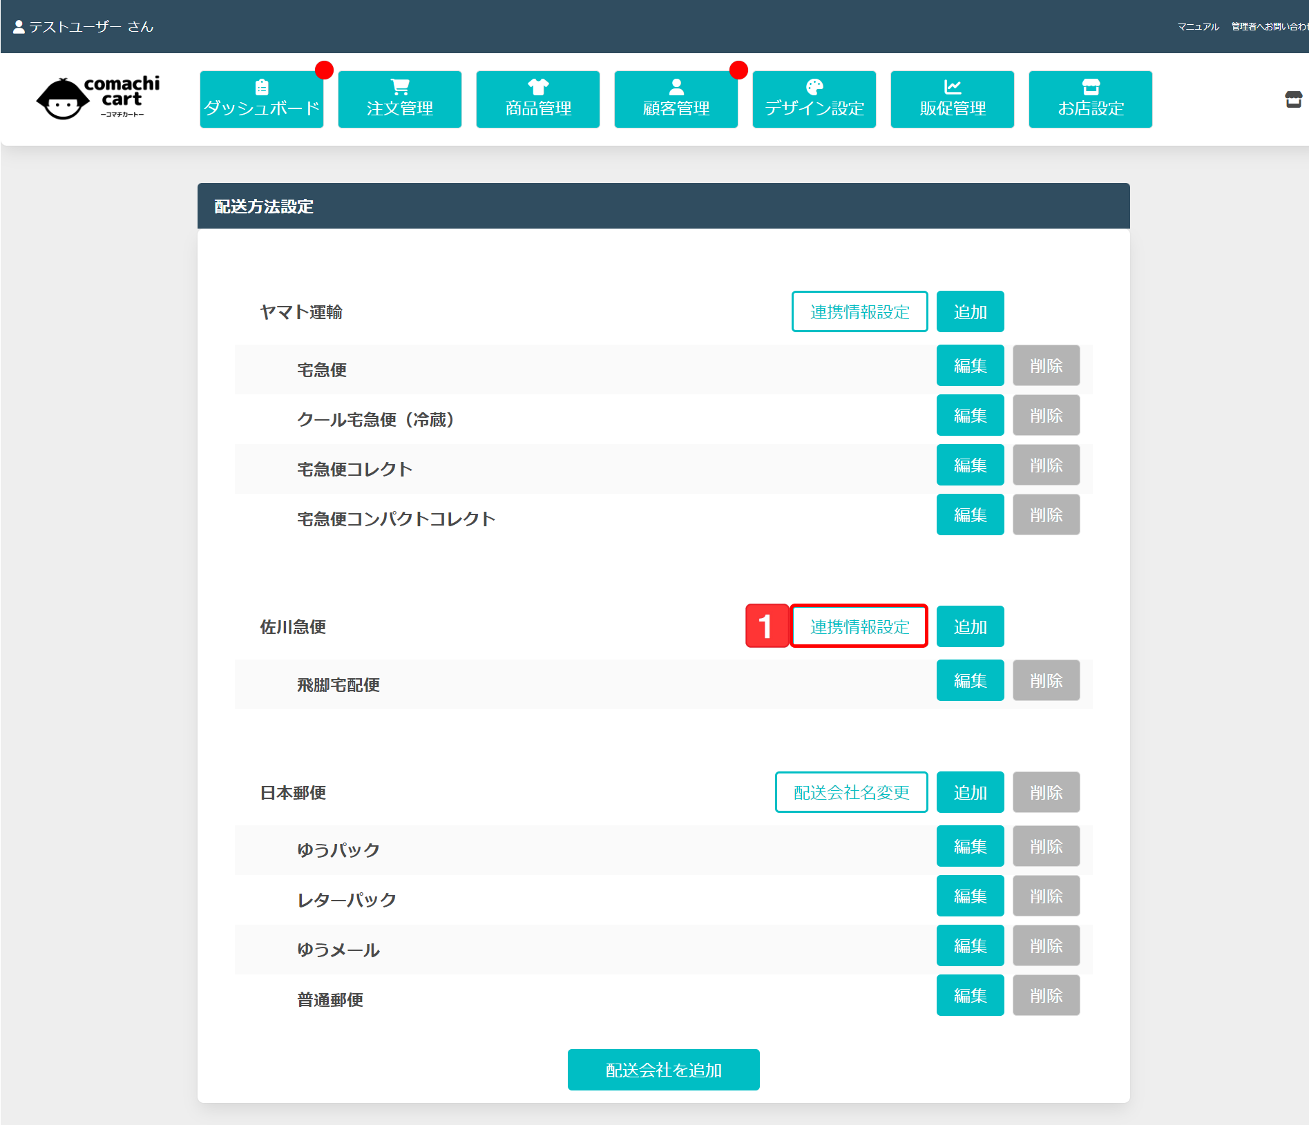Edit クール宅急便（冷蔵）
Viewport: 1309px width, 1125px height.
[970, 415]
